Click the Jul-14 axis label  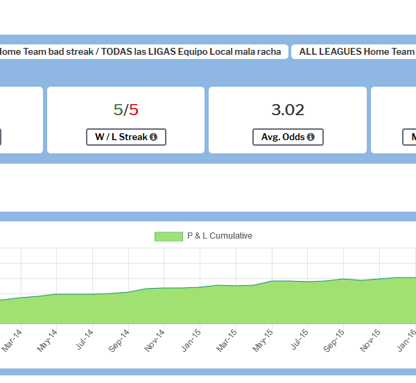85,339
